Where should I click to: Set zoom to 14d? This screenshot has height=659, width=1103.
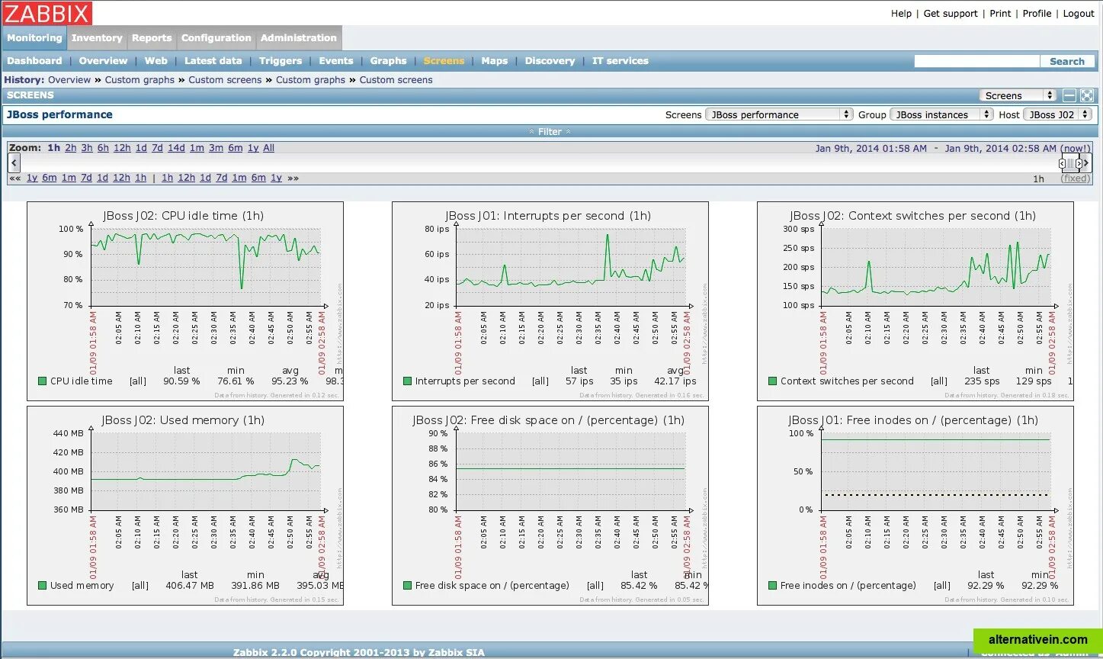pos(176,148)
